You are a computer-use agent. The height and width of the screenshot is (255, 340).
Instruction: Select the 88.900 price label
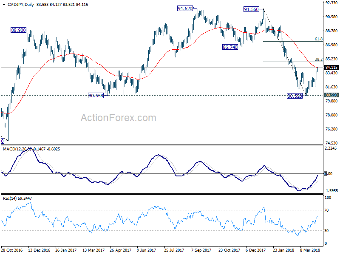pyautogui.click(x=18, y=30)
